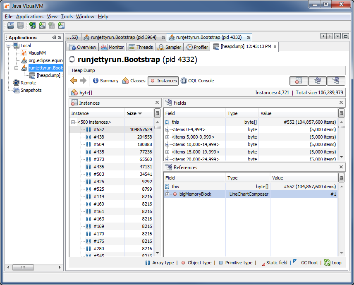This screenshot has height=285, width=354.
Task: Close the heapdump 12:43:13 PM tab
Action: [275, 46]
